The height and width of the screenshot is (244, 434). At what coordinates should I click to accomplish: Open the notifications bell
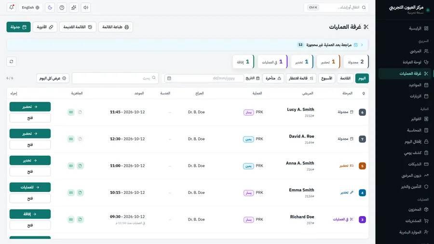pyautogui.click(x=12, y=7)
